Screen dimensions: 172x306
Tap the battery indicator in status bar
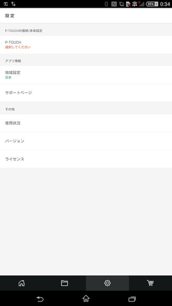152,4
